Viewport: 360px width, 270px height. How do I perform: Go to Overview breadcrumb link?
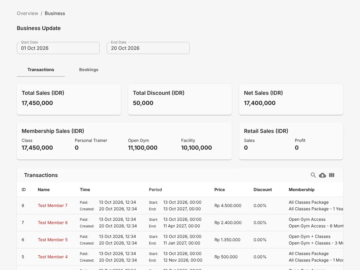(28, 13)
